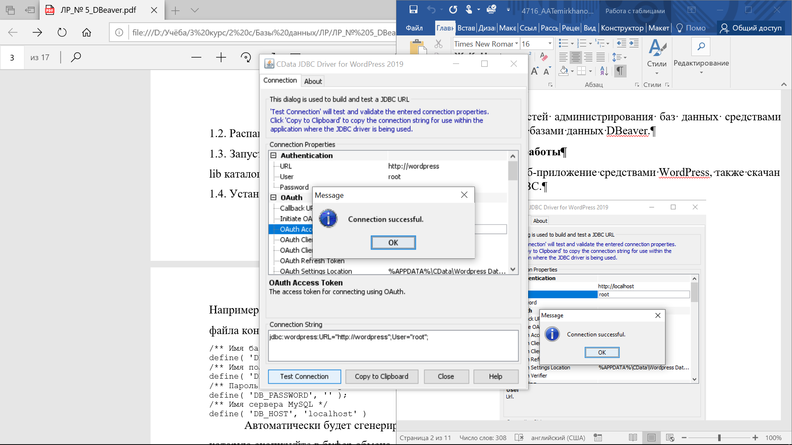Click forward navigation arrow in browser
The width and height of the screenshot is (792, 445).
[x=37, y=32]
